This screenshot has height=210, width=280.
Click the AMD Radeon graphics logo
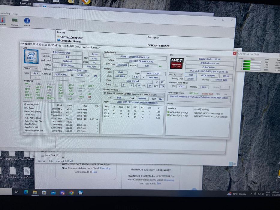pyautogui.click(x=176, y=63)
